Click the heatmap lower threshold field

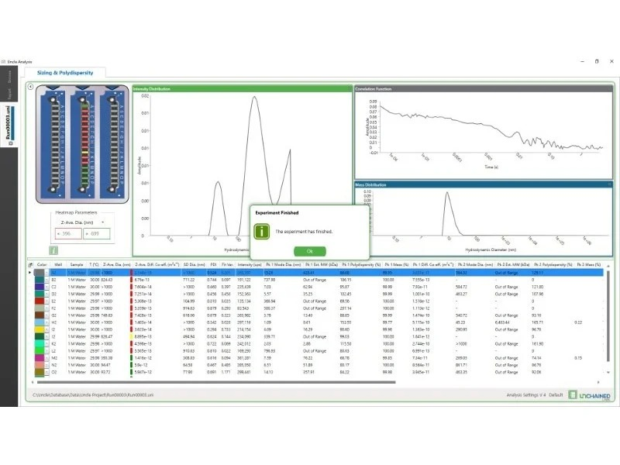click(x=68, y=234)
